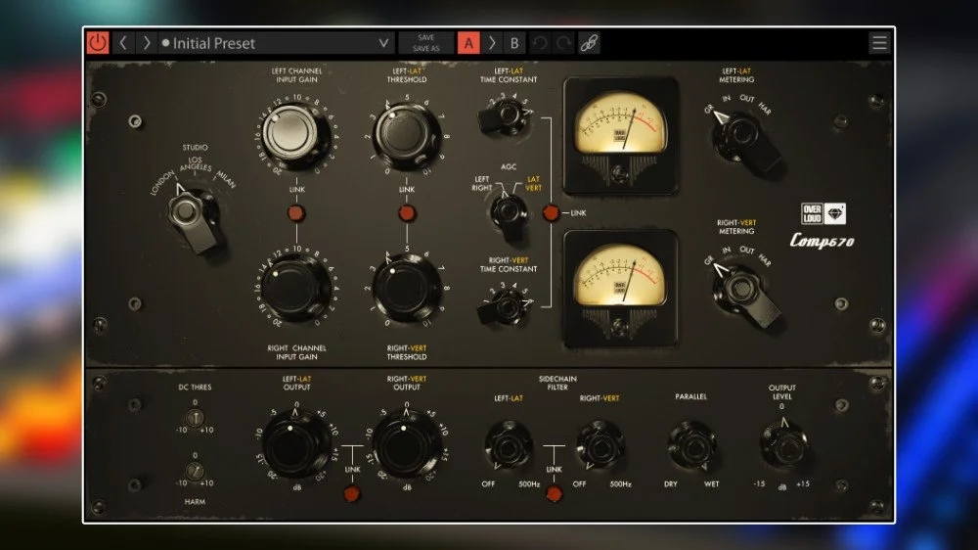Go to the previous preset arrow
This screenshot has width=978, height=550.
pyautogui.click(x=123, y=43)
